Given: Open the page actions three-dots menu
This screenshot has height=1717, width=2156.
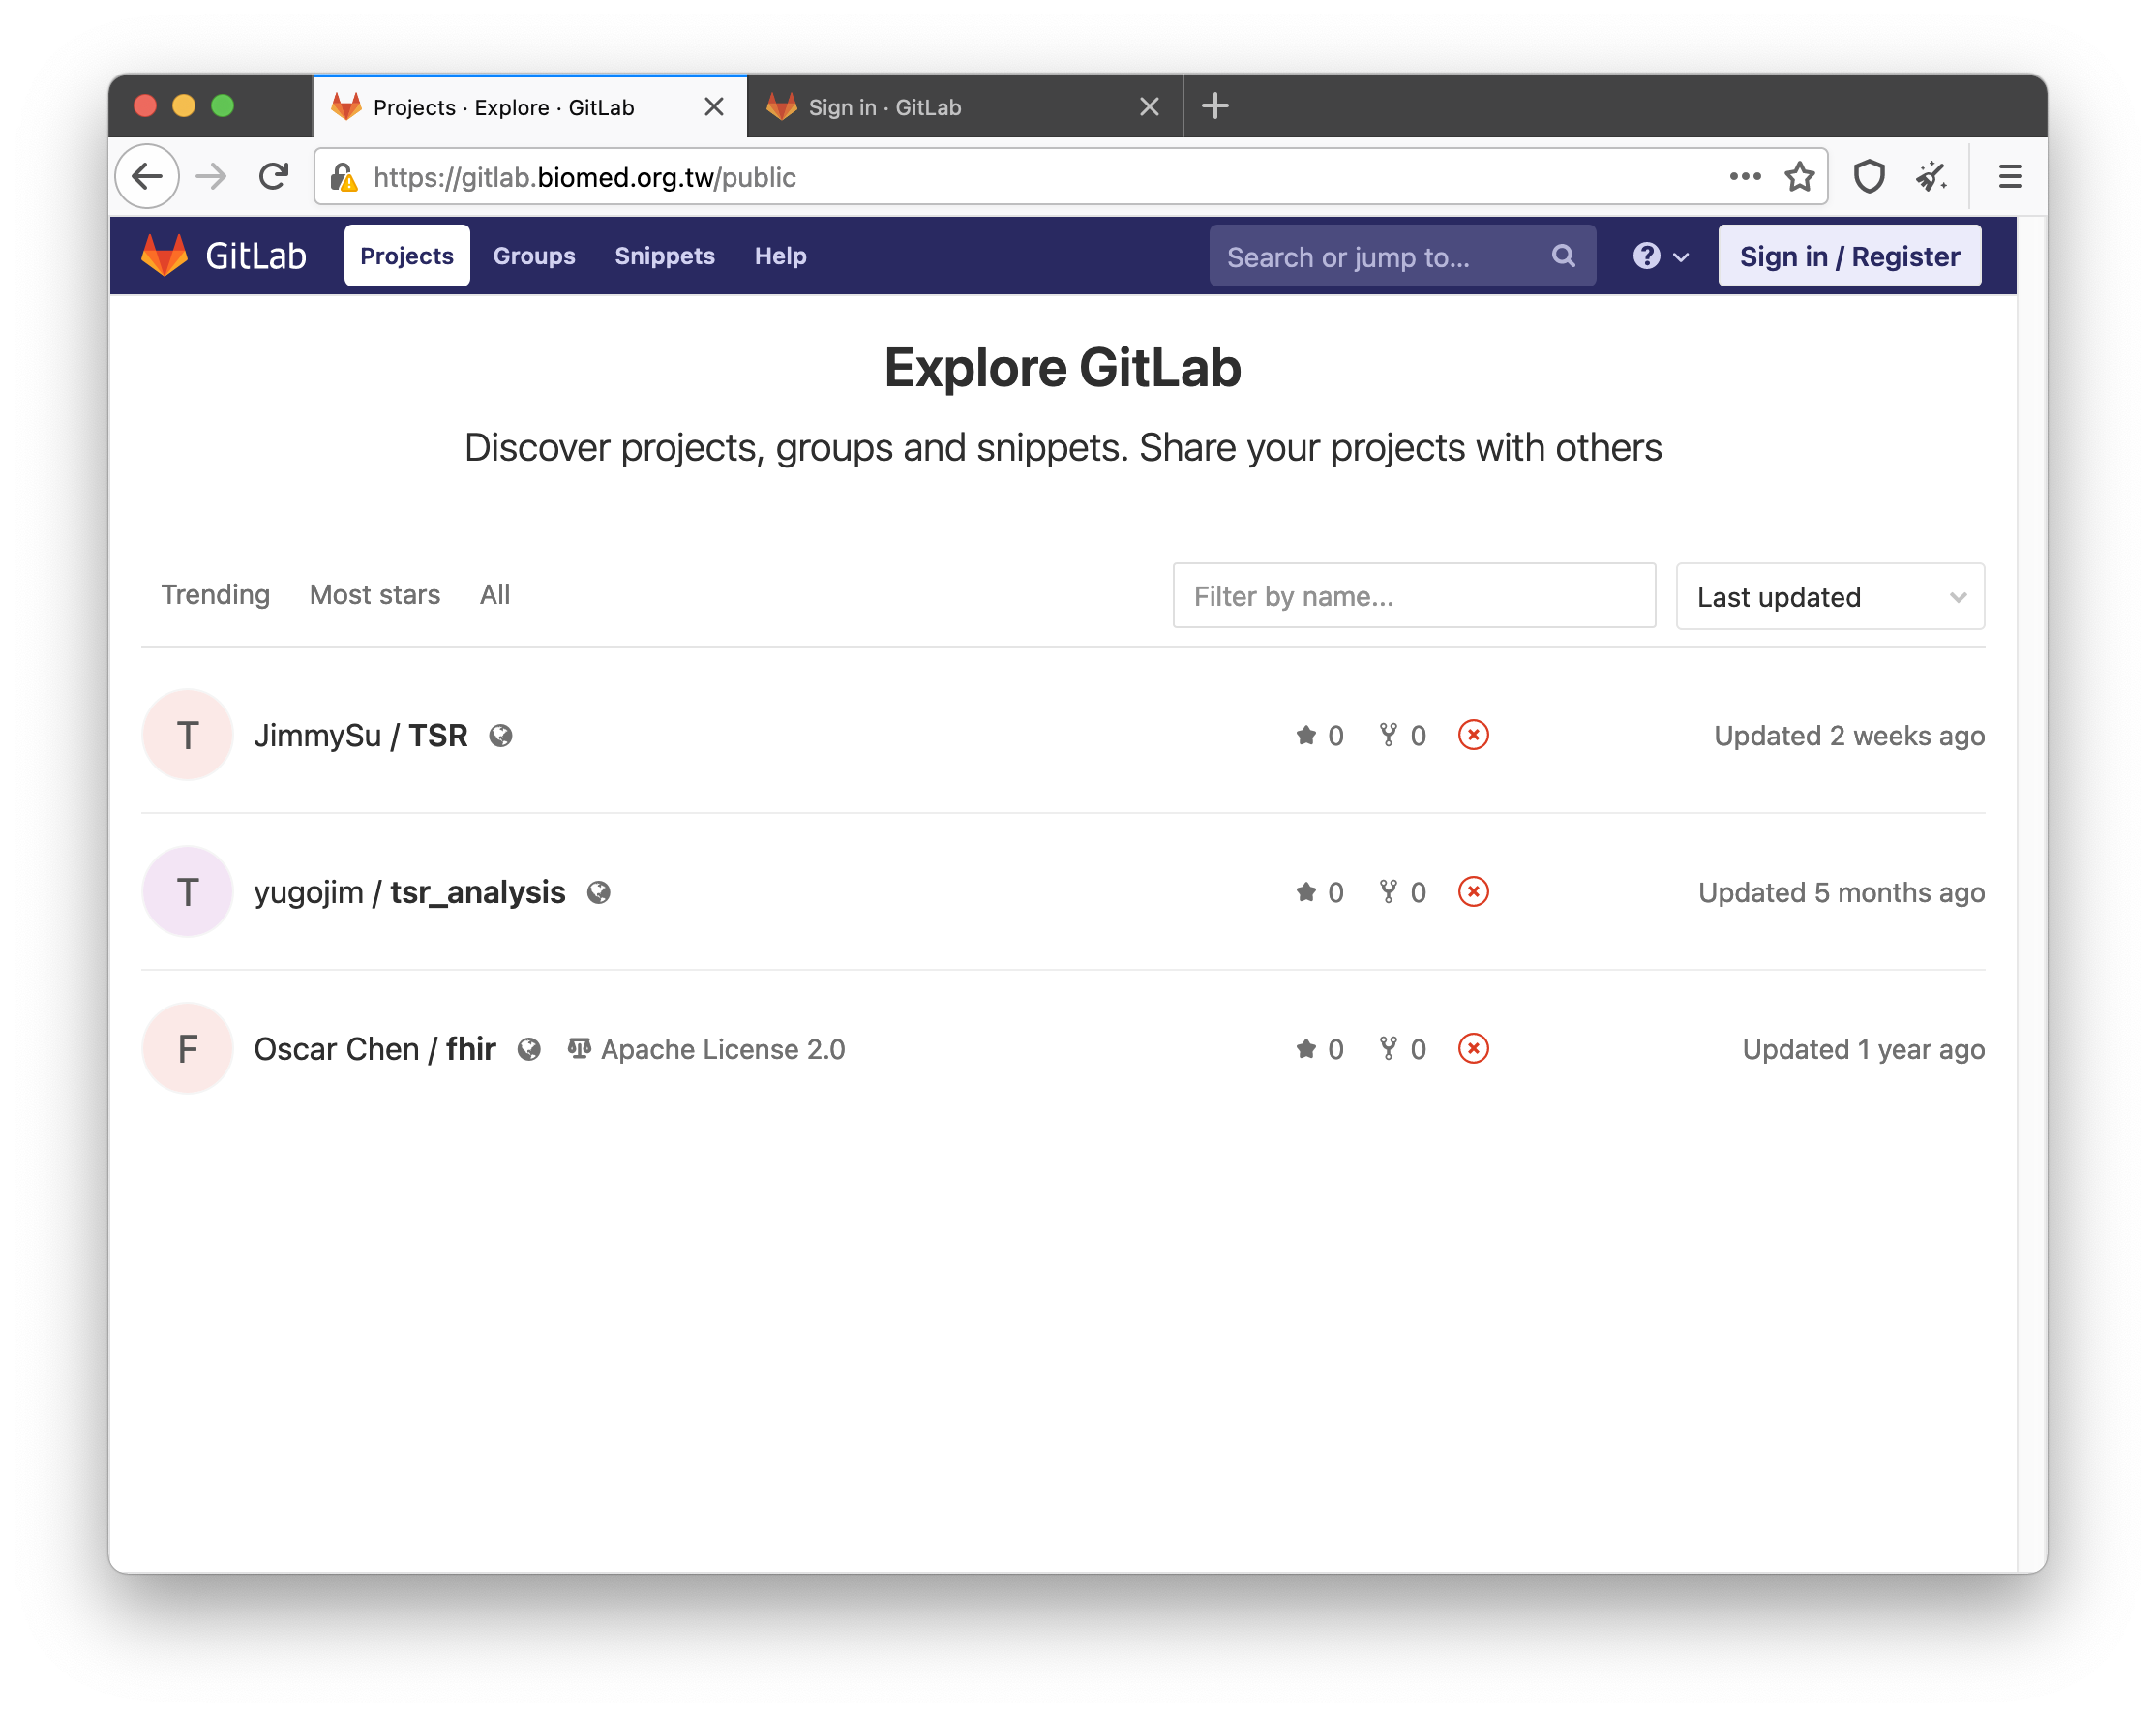Looking at the screenshot, I should click(x=1744, y=177).
